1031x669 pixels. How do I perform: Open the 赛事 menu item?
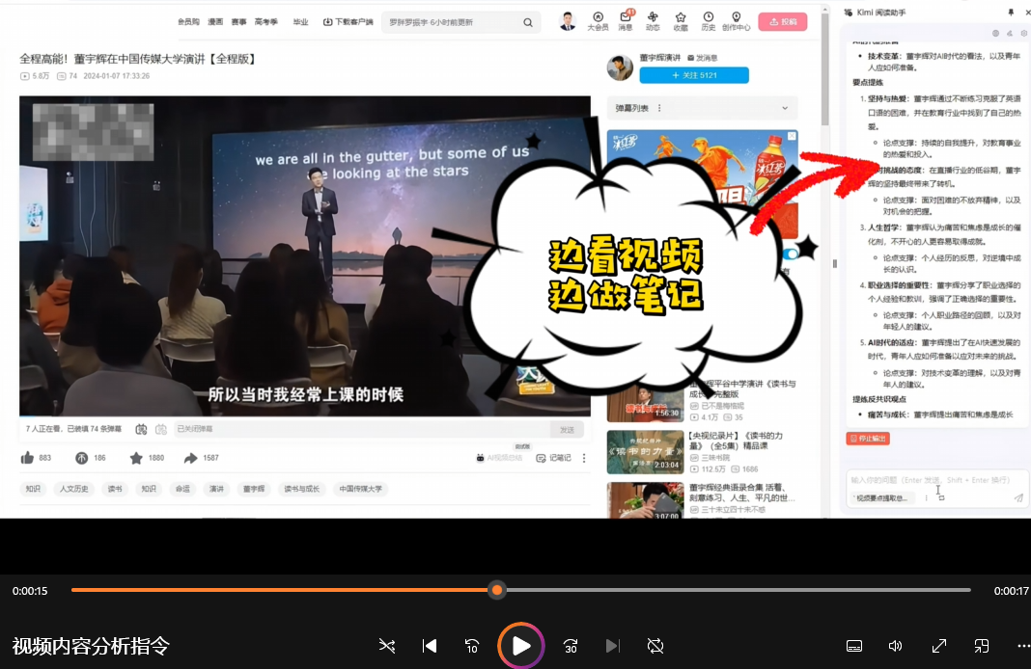pyautogui.click(x=238, y=21)
